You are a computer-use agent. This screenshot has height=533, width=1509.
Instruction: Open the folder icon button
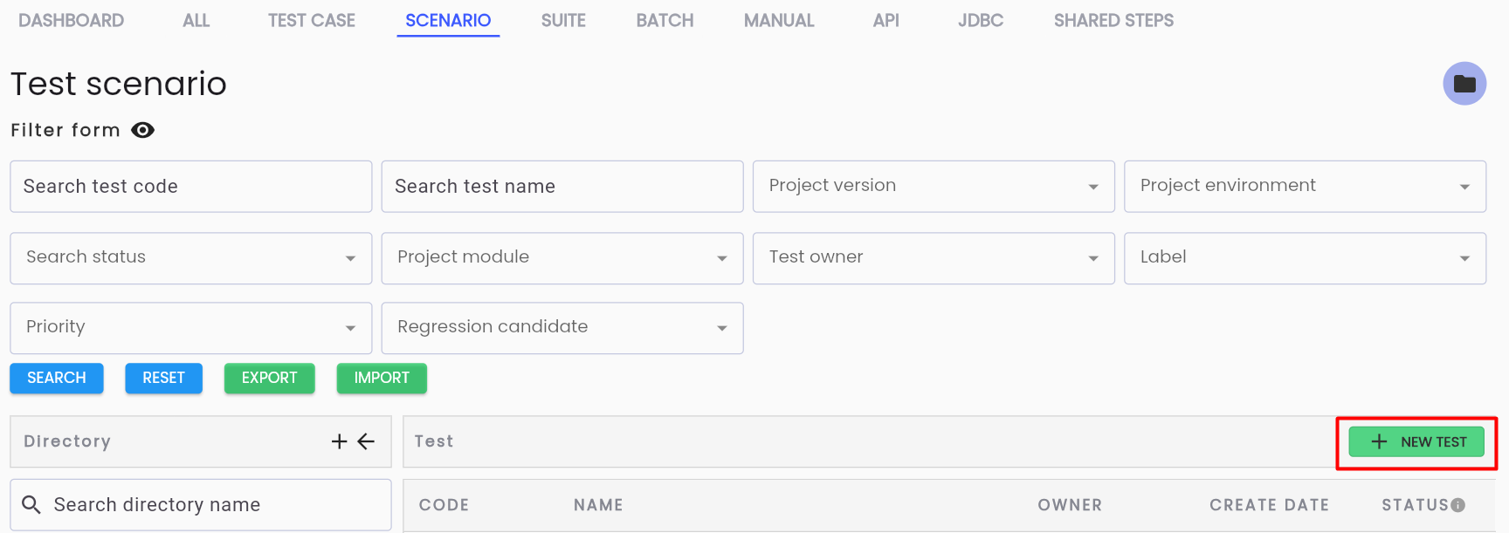1464,84
